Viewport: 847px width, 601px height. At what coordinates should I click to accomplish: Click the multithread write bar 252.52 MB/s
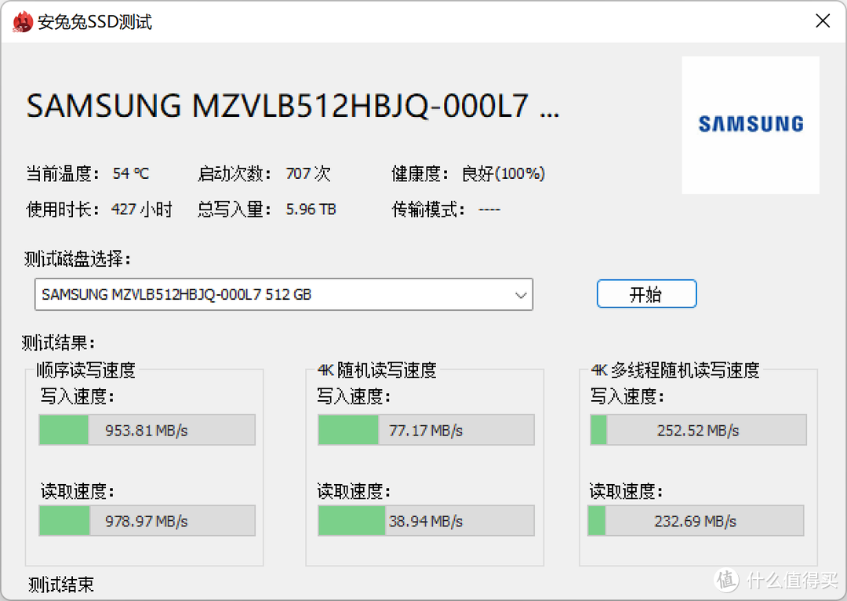click(699, 430)
